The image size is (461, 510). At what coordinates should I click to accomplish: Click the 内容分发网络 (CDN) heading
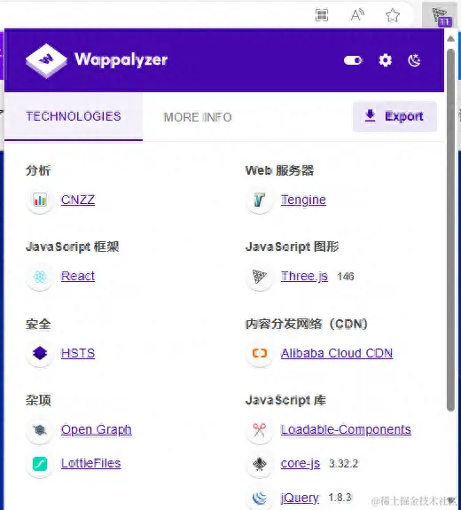[307, 324]
